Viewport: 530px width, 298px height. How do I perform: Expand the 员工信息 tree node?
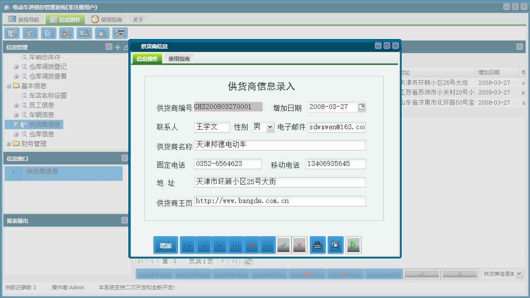16,105
